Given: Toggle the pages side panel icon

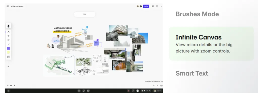Looking at the screenshot, I should click(162, 85).
